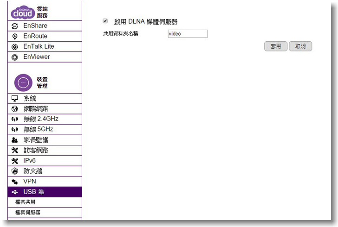This screenshot has height=227, width=338.
Task: Click the EnShare sync icon
Action: click(15, 26)
